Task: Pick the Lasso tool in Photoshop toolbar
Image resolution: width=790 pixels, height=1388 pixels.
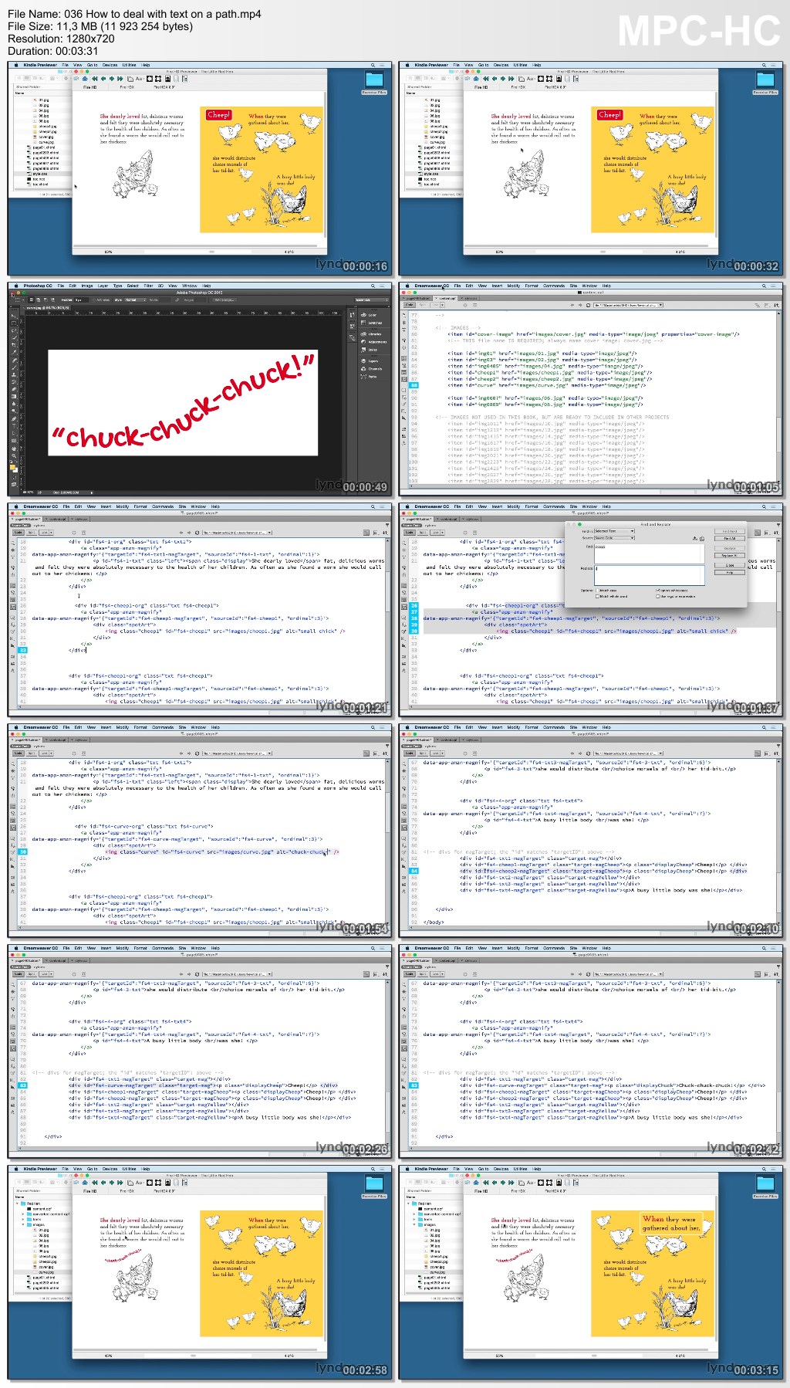Action: tap(14, 330)
